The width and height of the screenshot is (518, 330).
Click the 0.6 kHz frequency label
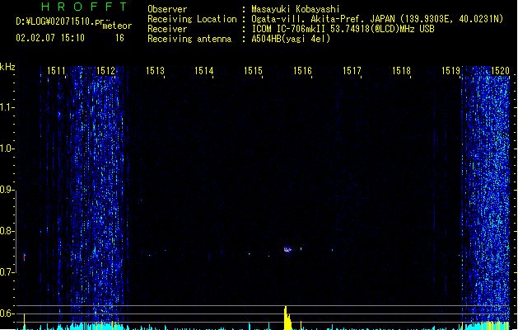click(7, 313)
